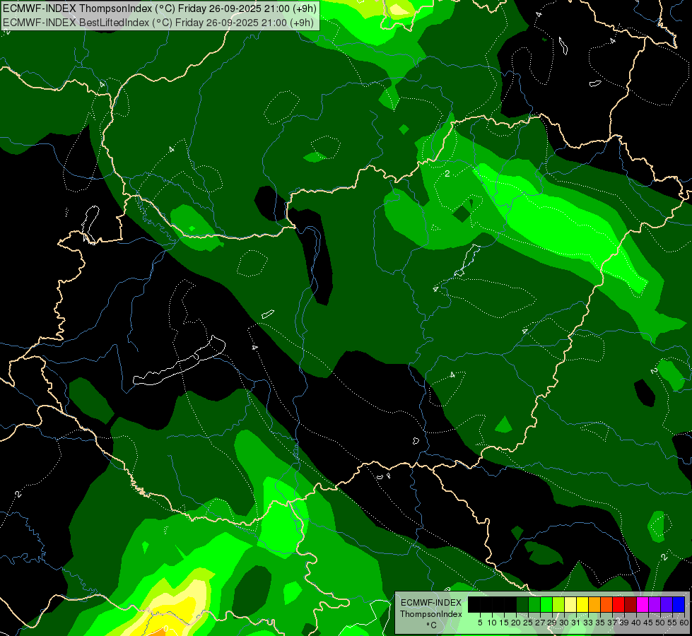This screenshot has height=636, width=692.
Task: Click the legend tick value 29
Action: coord(553,623)
